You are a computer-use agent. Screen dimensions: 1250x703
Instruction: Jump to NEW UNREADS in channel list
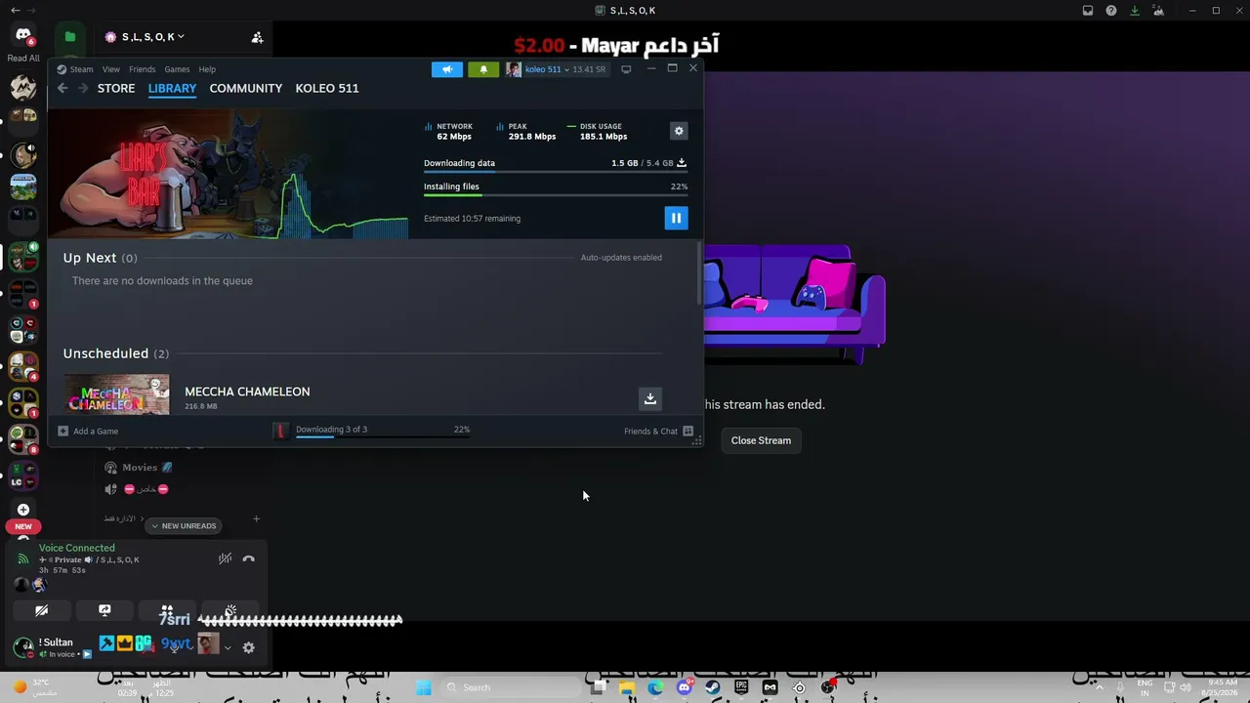coord(184,525)
